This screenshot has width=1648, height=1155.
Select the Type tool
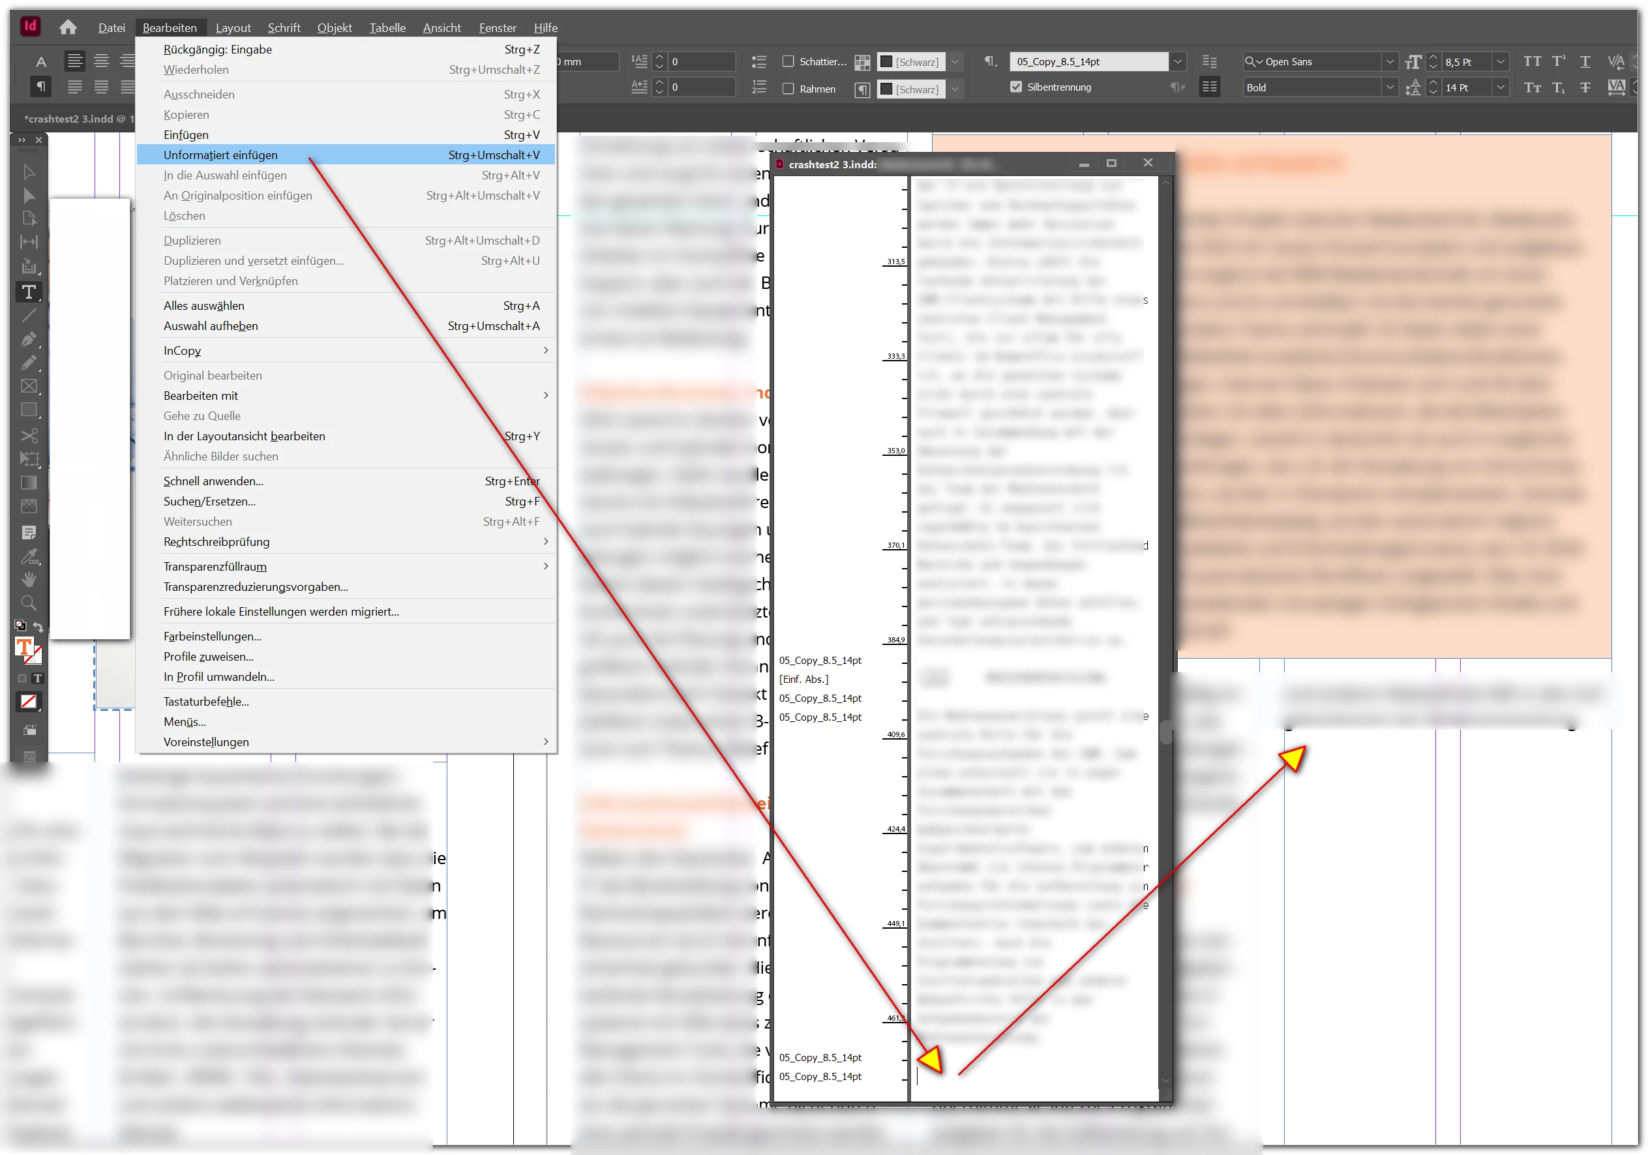[29, 292]
